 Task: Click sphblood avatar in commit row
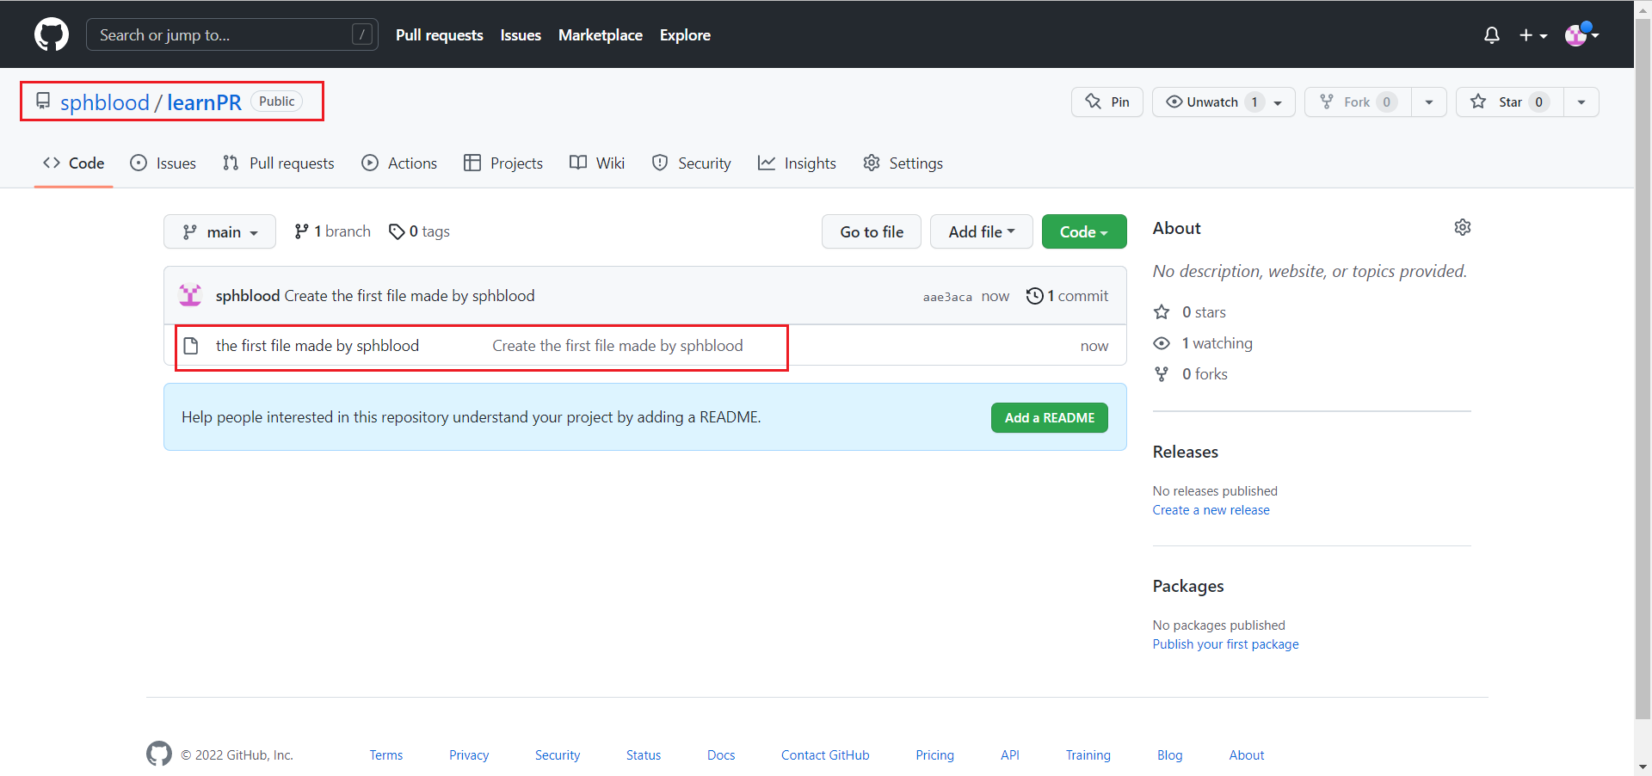point(190,295)
